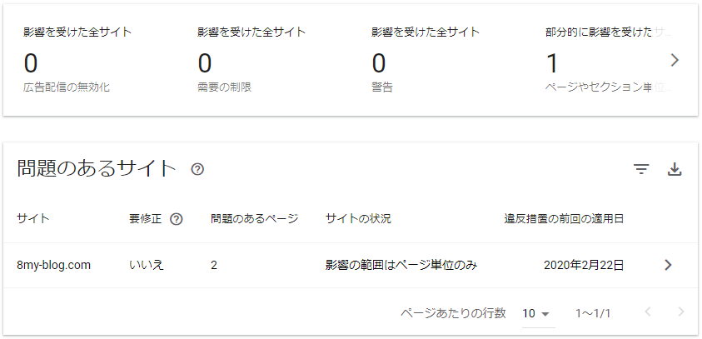Screen dimensions: 702x339
Task: Open the filter icon for 問題のあるサイト
Action: (641, 169)
